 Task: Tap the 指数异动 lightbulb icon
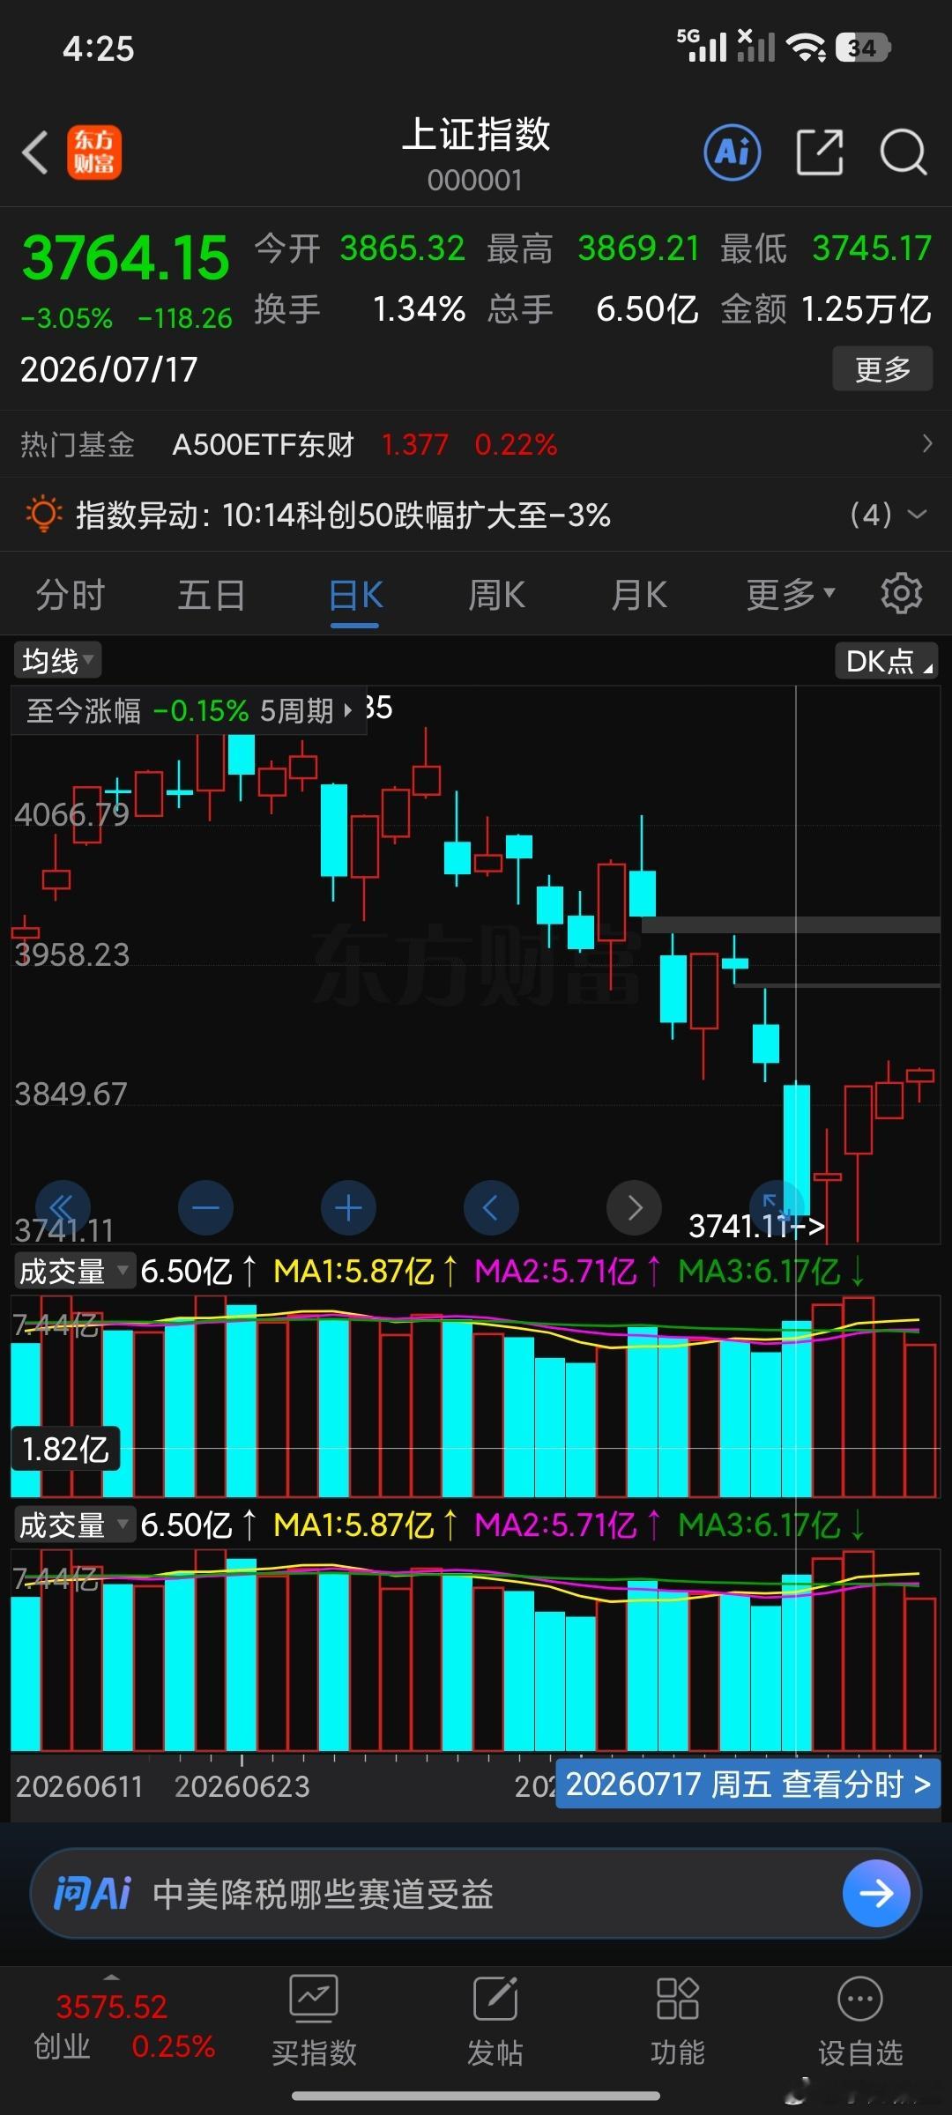(x=42, y=514)
